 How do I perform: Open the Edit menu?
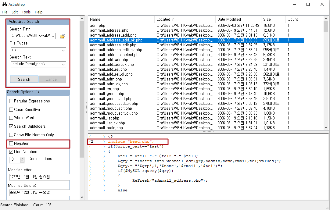(15, 12)
